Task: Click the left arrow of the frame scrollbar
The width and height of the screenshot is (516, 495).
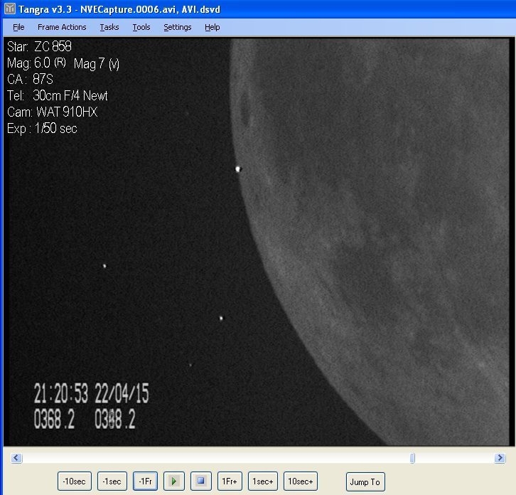Action: [17, 459]
